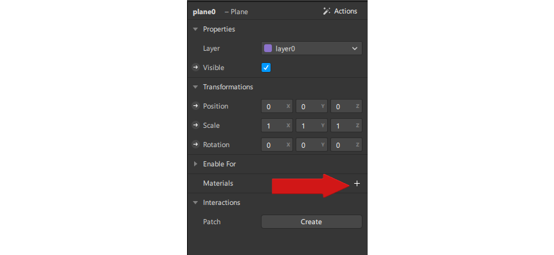Click the Position arrow patch icon
Image resolution: width=554 pixels, height=255 pixels.
point(195,106)
